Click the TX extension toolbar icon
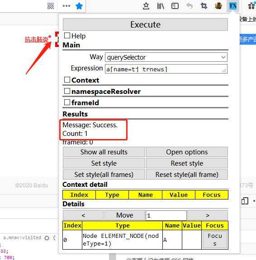The image size is (256, 260). tap(233, 6)
